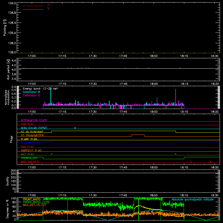Click the SC_TRANSMITTER flag label
Image resolution: width=223 pixels, height=223 pixels.
point(32,135)
